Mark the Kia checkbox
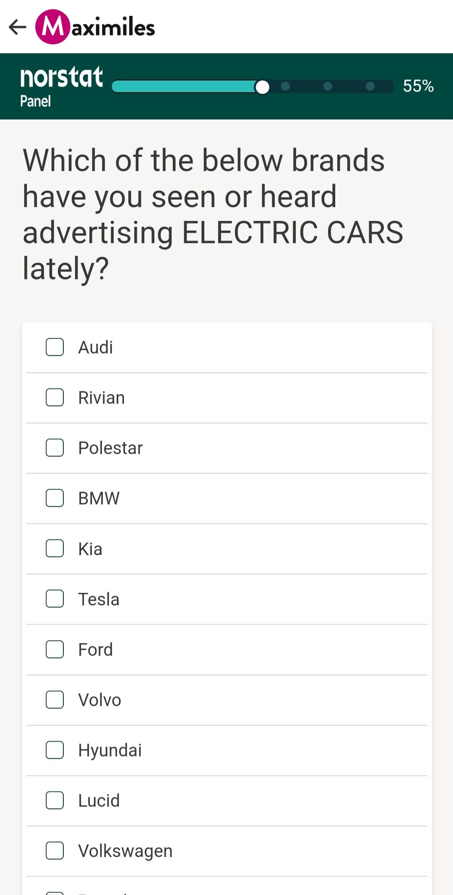 click(x=55, y=549)
